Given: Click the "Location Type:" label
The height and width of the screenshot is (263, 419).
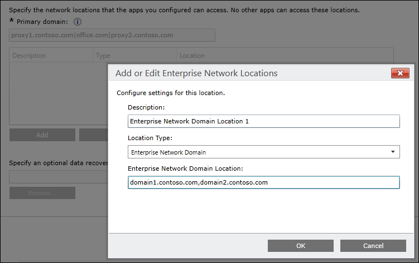Looking at the screenshot, I should tap(150, 137).
